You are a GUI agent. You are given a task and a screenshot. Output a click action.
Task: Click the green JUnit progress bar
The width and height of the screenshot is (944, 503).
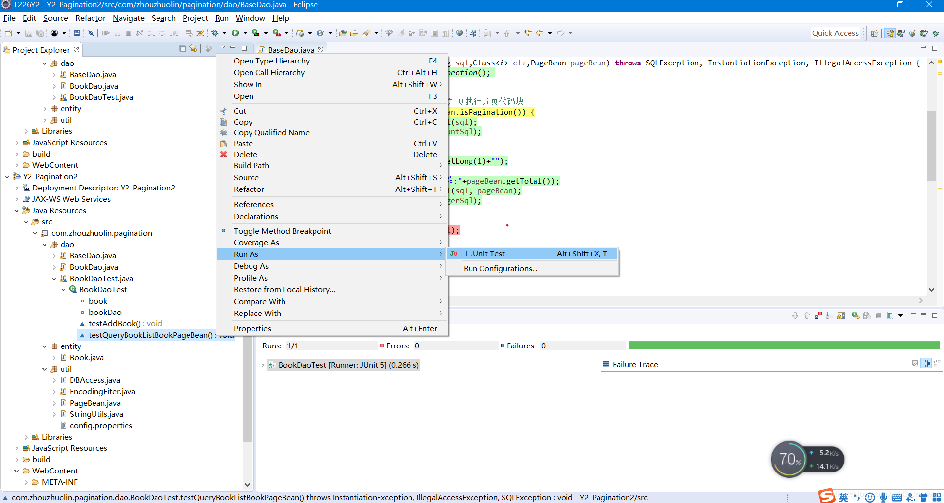[x=784, y=345]
